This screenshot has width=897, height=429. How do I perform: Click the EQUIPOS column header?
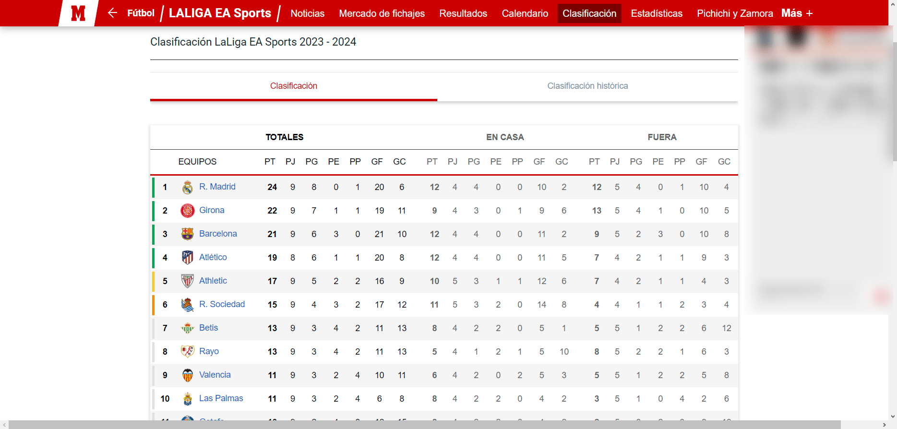[x=197, y=162]
